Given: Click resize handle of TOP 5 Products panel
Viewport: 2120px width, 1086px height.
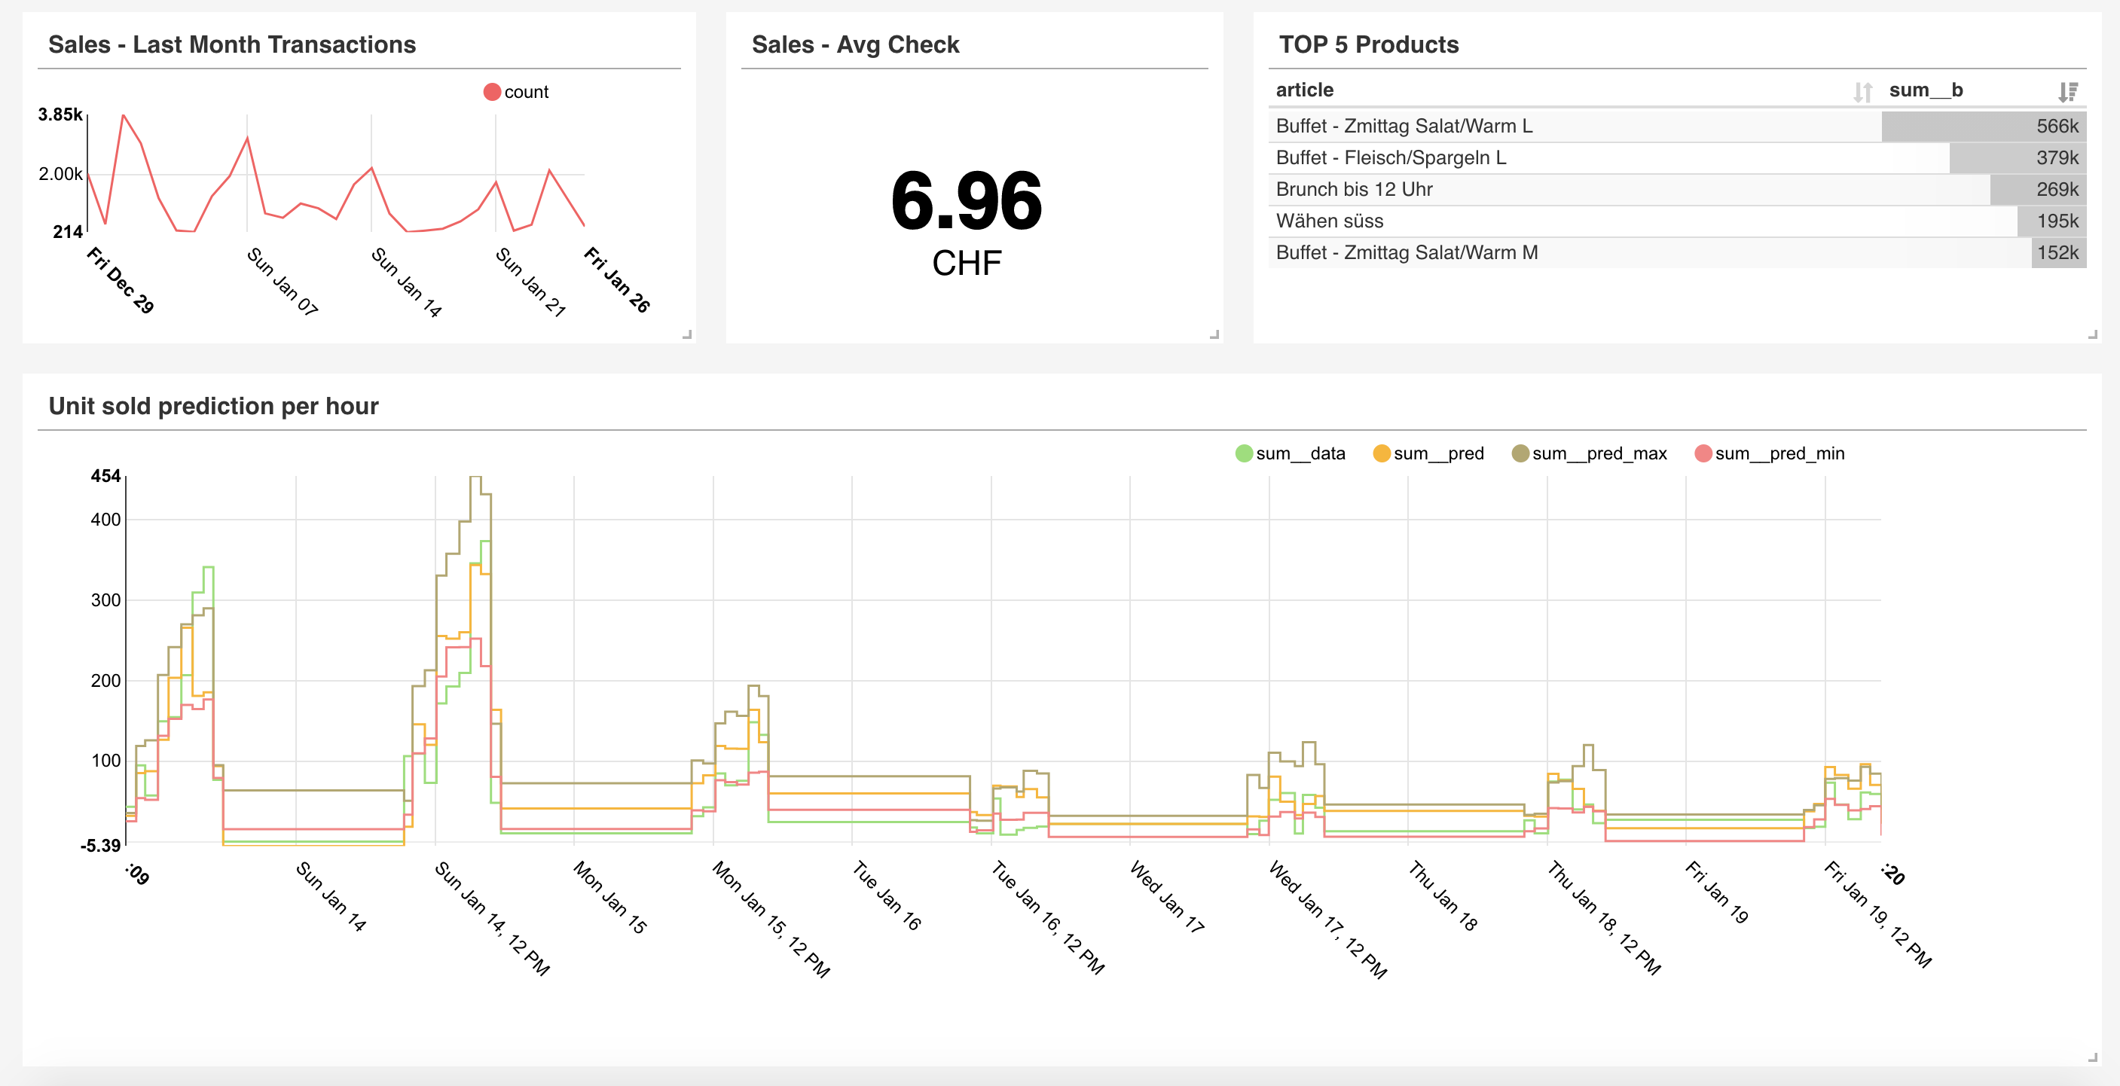Looking at the screenshot, I should (x=2092, y=334).
